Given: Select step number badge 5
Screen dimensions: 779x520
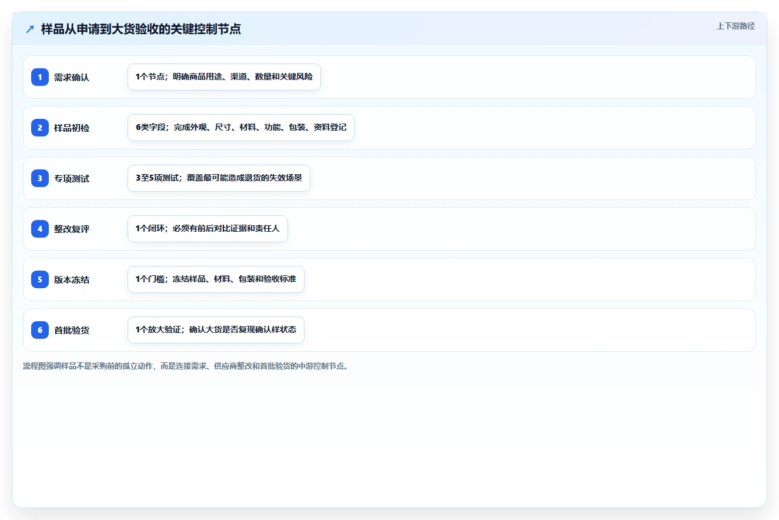Looking at the screenshot, I should coord(40,279).
